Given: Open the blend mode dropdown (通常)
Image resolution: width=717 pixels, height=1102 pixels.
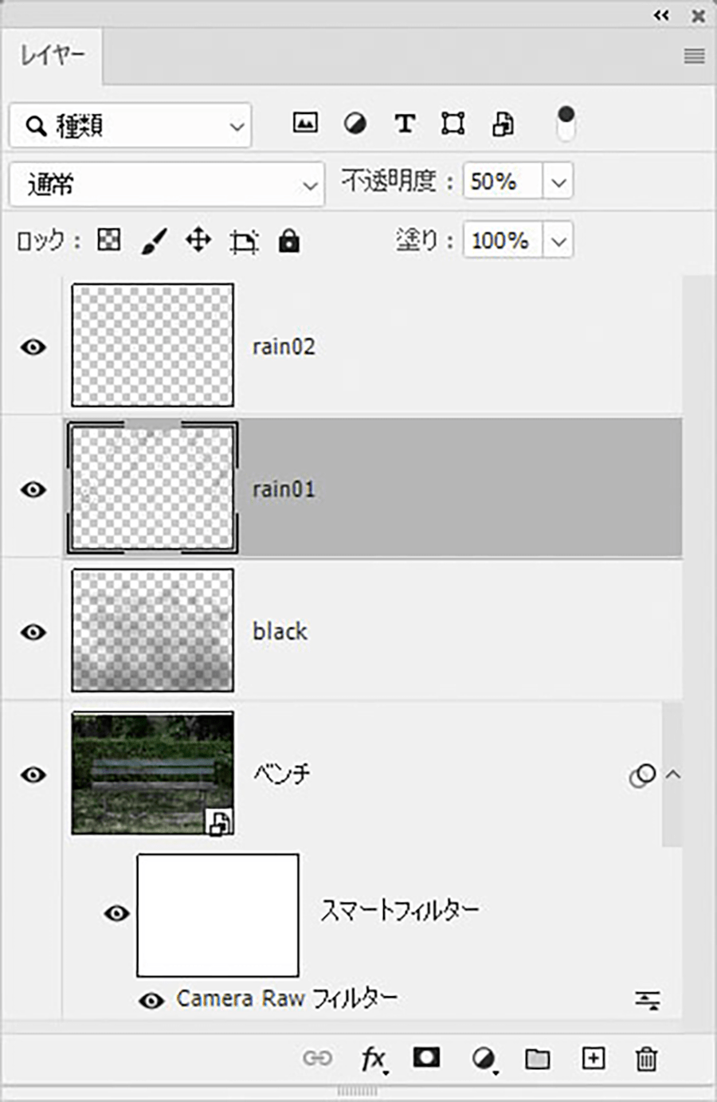Looking at the screenshot, I should point(167,184).
